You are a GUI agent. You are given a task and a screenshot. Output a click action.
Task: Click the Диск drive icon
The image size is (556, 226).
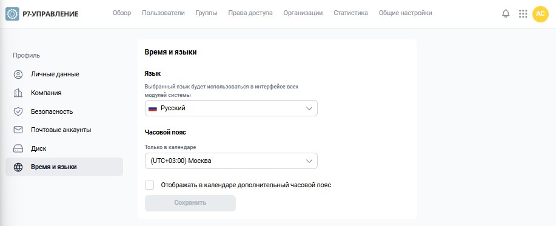tap(18, 148)
